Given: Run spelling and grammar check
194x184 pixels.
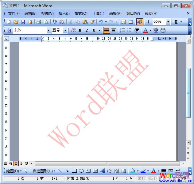Looking at the screenshot, I should (55, 22).
